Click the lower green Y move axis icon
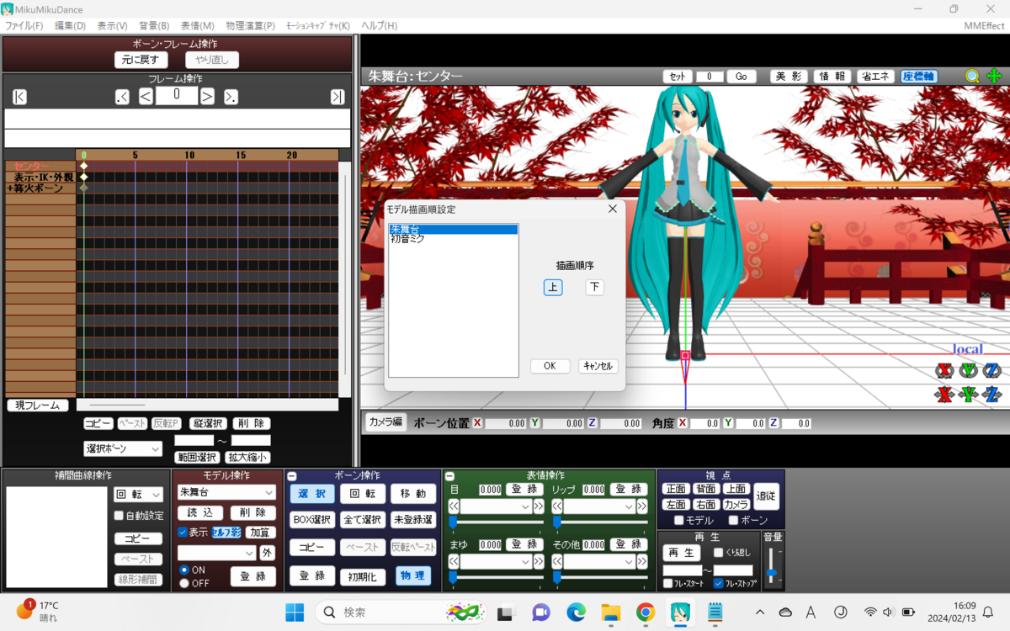This screenshot has height=631, width=1010. [969, 394]
